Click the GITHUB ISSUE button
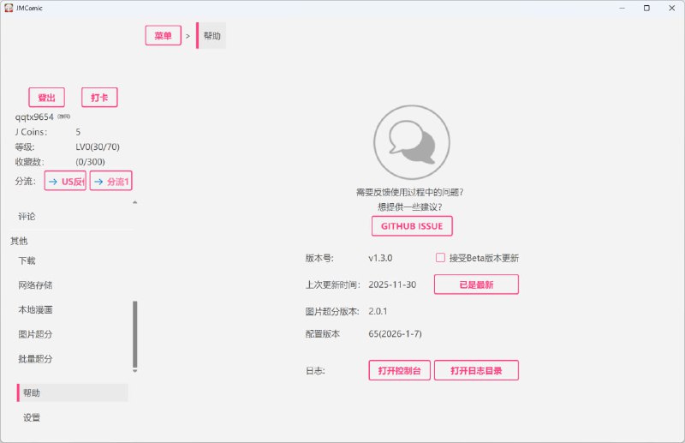 (x=412, y=226)
